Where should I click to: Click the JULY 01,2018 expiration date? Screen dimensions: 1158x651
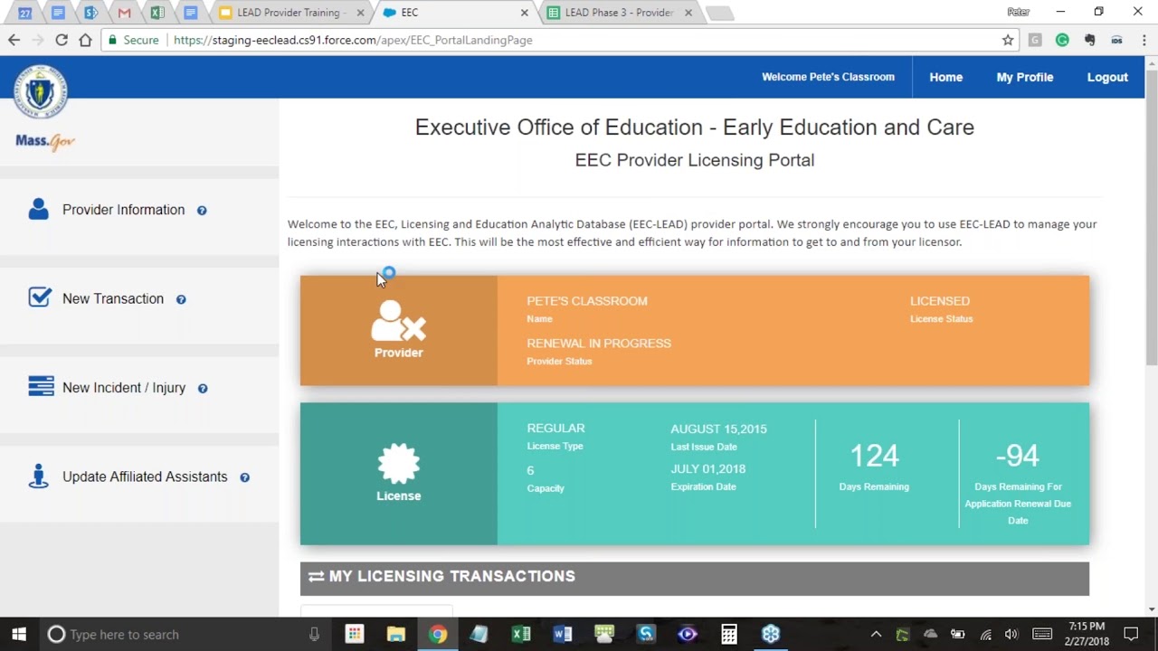click(x=708, y=469)
